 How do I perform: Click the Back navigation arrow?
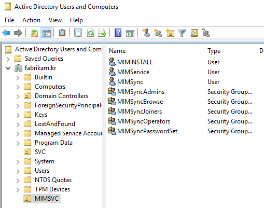click(6, 33)
